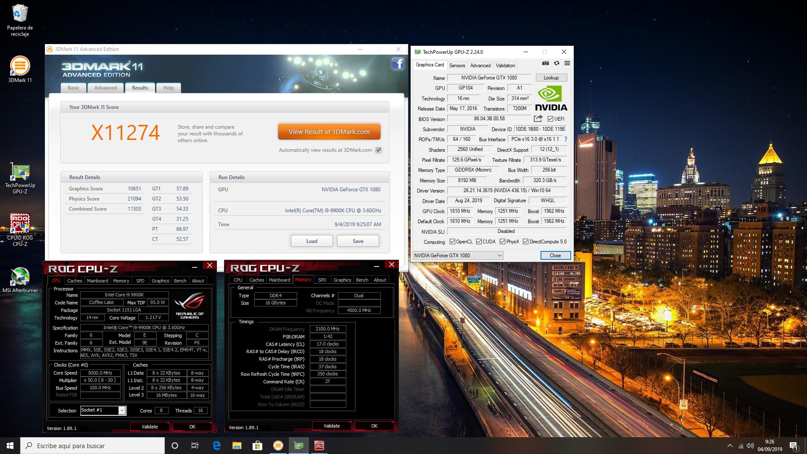Disable automatically view results at 3DMark.com

click(378, 150)
